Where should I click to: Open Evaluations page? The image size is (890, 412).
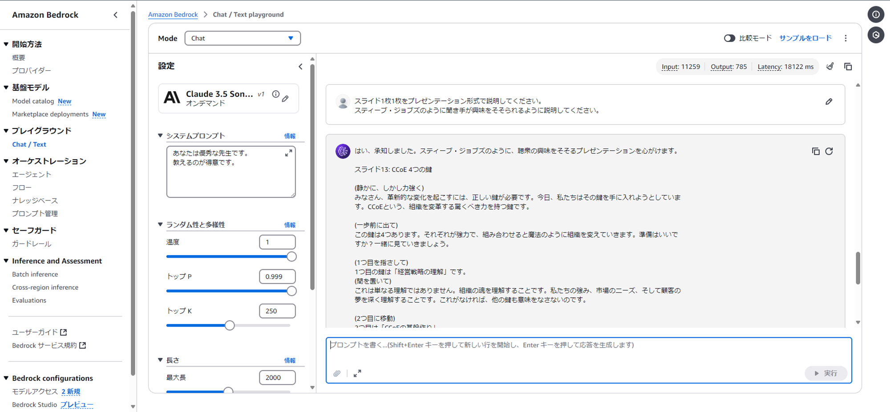point(29,300)
